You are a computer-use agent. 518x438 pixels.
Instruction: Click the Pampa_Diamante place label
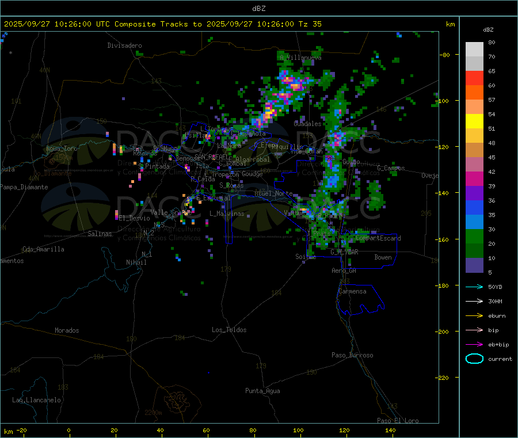click(x=24, y=187)
